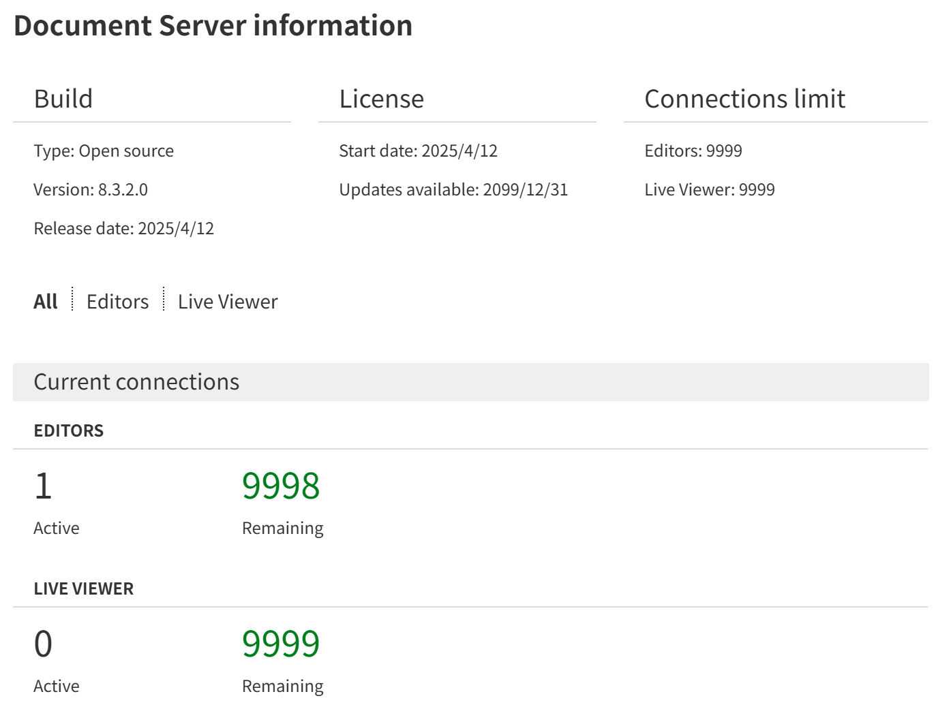Click the Release date line under Build
Viewport: 949px width, 709px height.
point(124,228)
